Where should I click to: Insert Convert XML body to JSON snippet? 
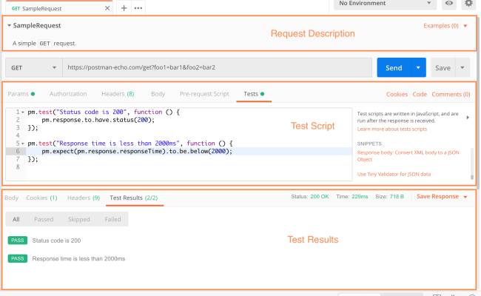click(x=408, y=156)
